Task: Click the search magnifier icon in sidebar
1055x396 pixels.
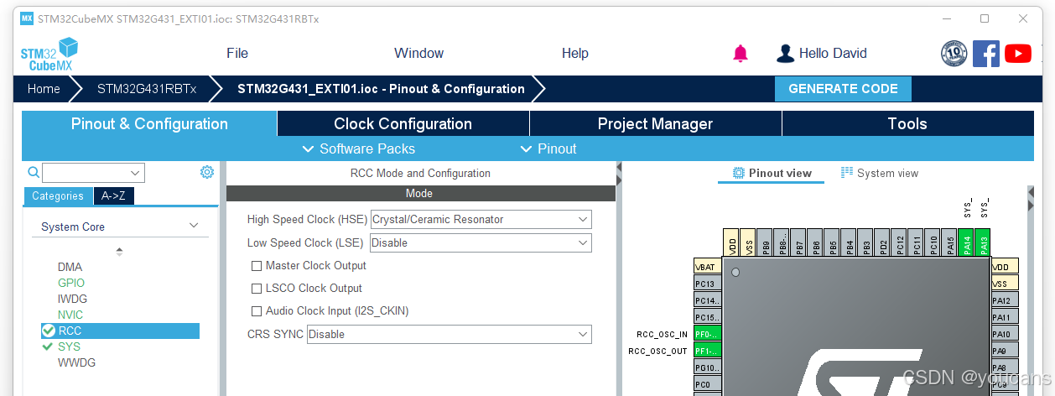Action: (x=34, y=173)
